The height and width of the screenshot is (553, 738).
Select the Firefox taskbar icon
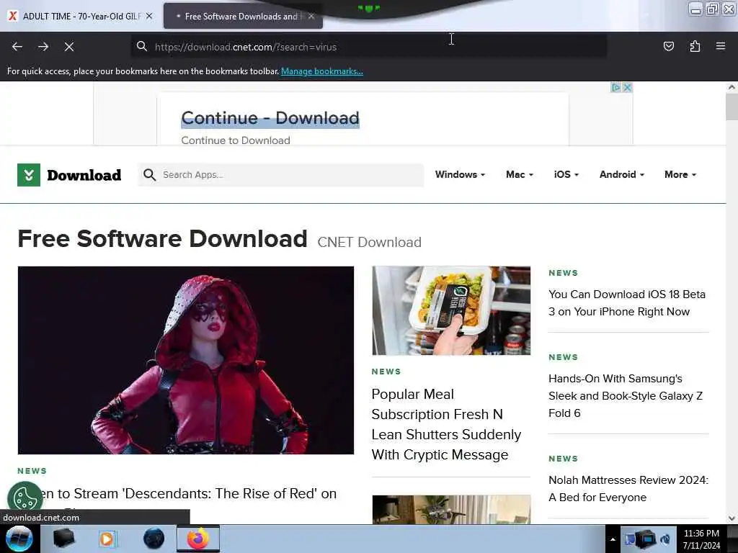coord(198,539)
